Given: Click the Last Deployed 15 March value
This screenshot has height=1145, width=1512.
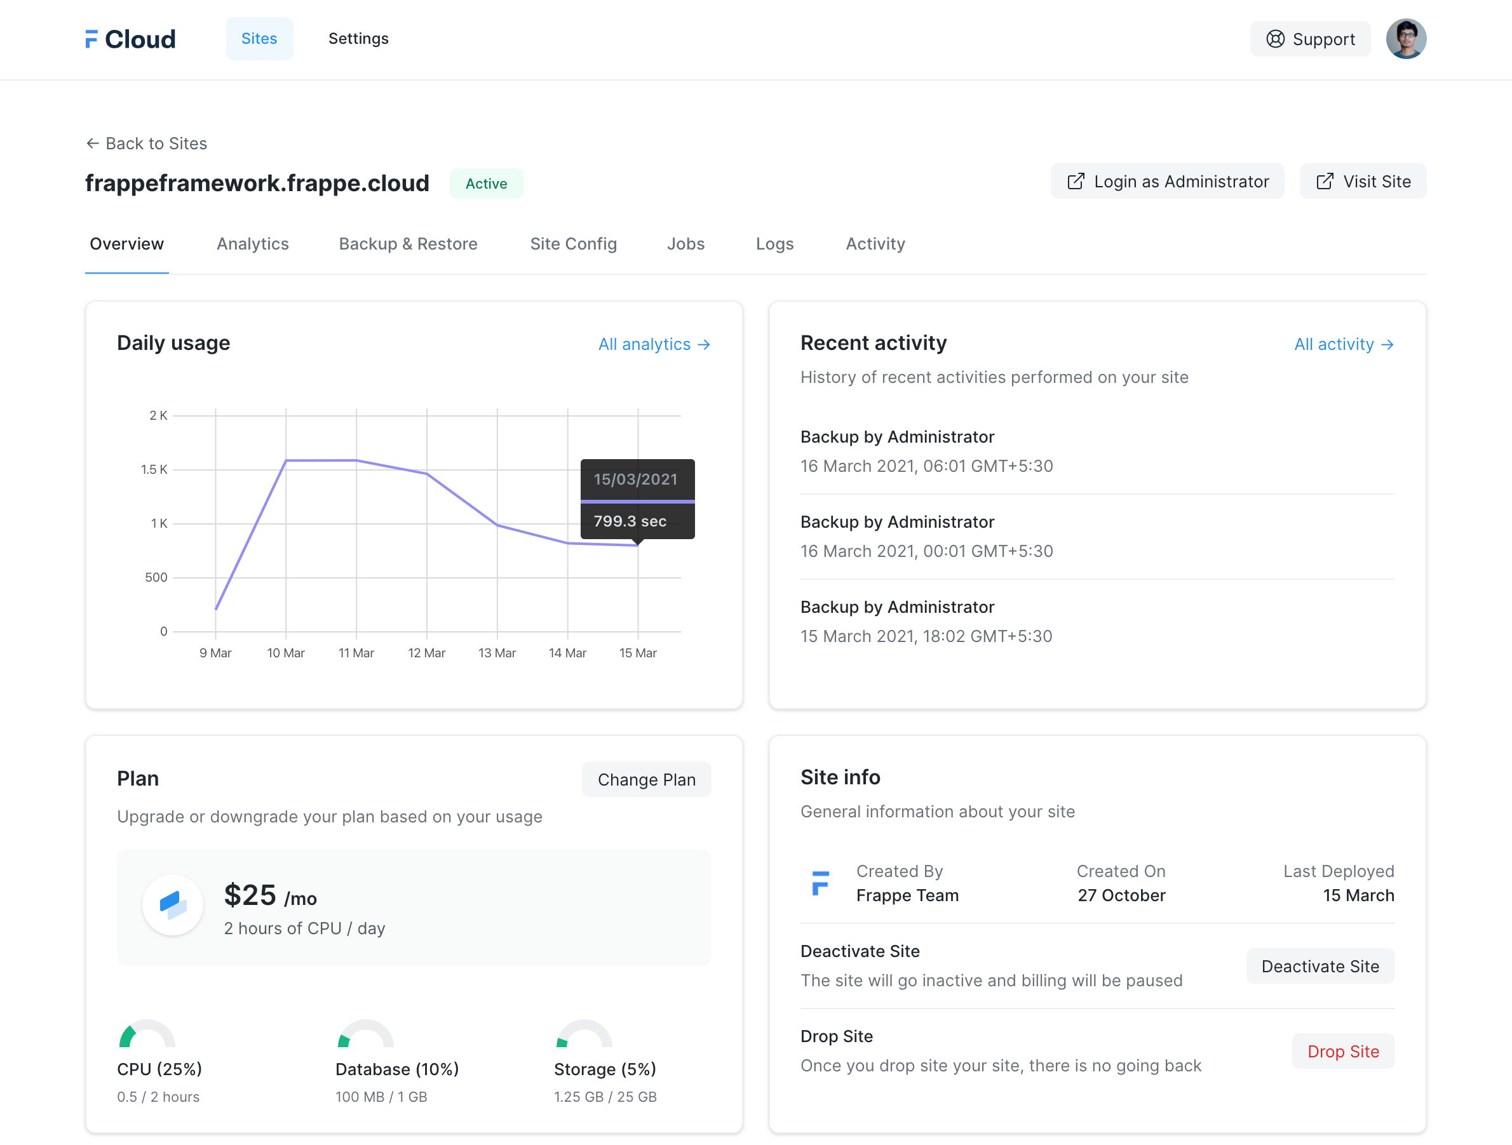Looking at the screenshot, I should pos(1358,895).
